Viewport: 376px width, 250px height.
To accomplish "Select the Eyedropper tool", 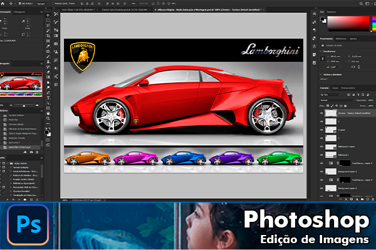I will 48,46.
